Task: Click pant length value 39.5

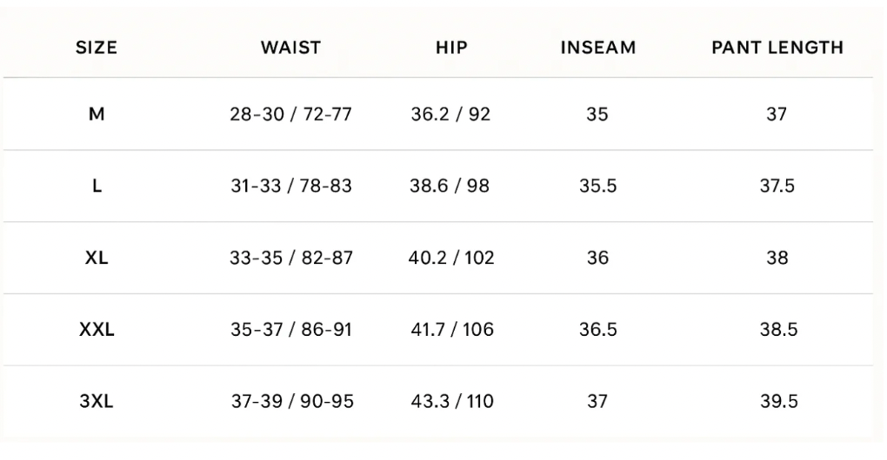Action: pyautogui.click(x=777, y=402)
